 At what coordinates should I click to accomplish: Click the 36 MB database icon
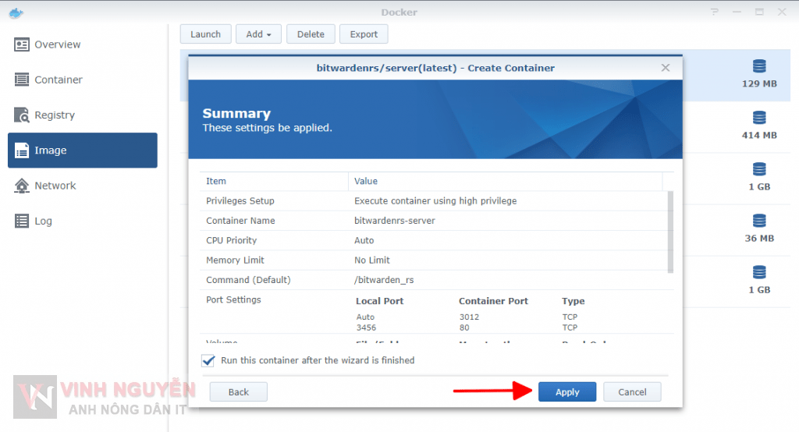click(x=759, y=221)
